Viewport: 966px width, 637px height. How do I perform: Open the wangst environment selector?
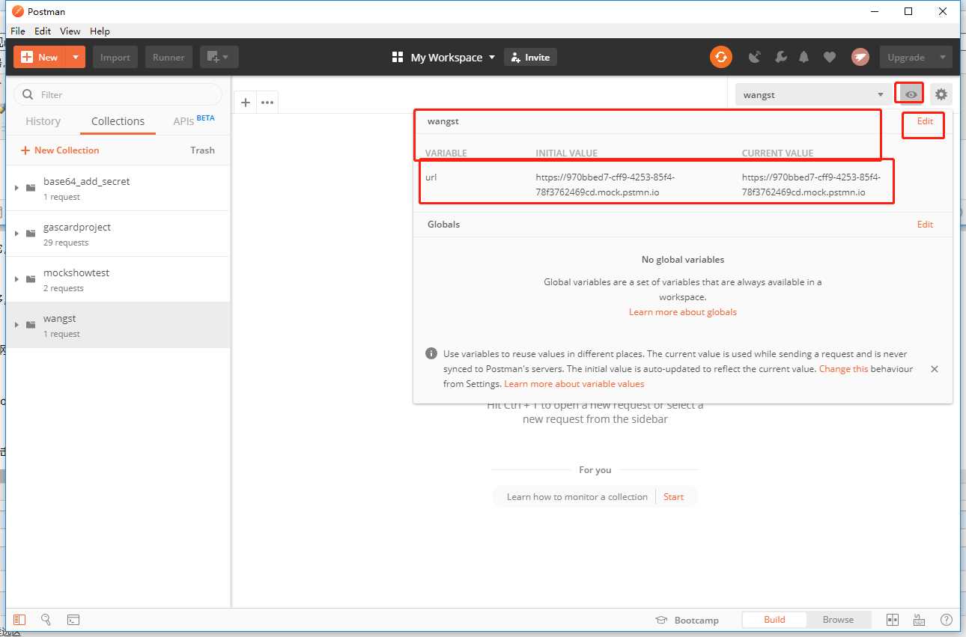[813, 94]
